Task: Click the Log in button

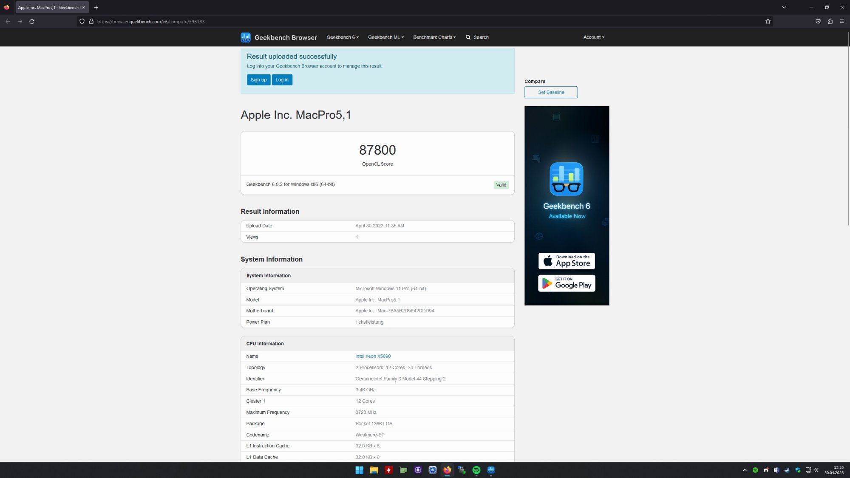Action: pyautogui.click(x=282, y=80)
